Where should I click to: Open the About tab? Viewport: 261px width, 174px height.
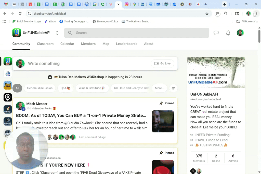[149, 44]
